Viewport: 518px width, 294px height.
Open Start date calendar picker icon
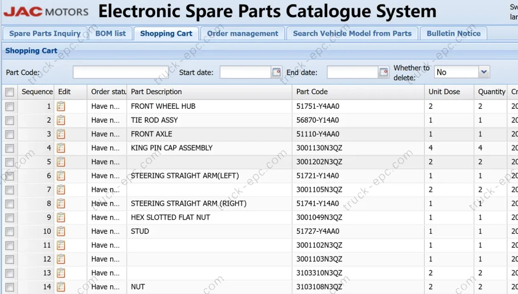277,73
